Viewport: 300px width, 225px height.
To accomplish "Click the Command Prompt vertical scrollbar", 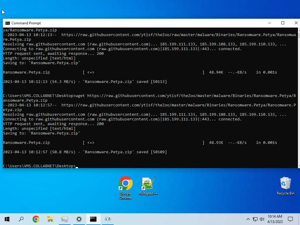I will click(x=299, y=98).
